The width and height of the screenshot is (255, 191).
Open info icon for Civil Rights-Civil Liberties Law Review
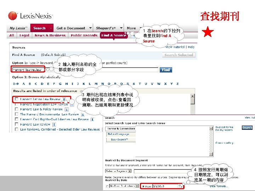click(x=92, y=120)
